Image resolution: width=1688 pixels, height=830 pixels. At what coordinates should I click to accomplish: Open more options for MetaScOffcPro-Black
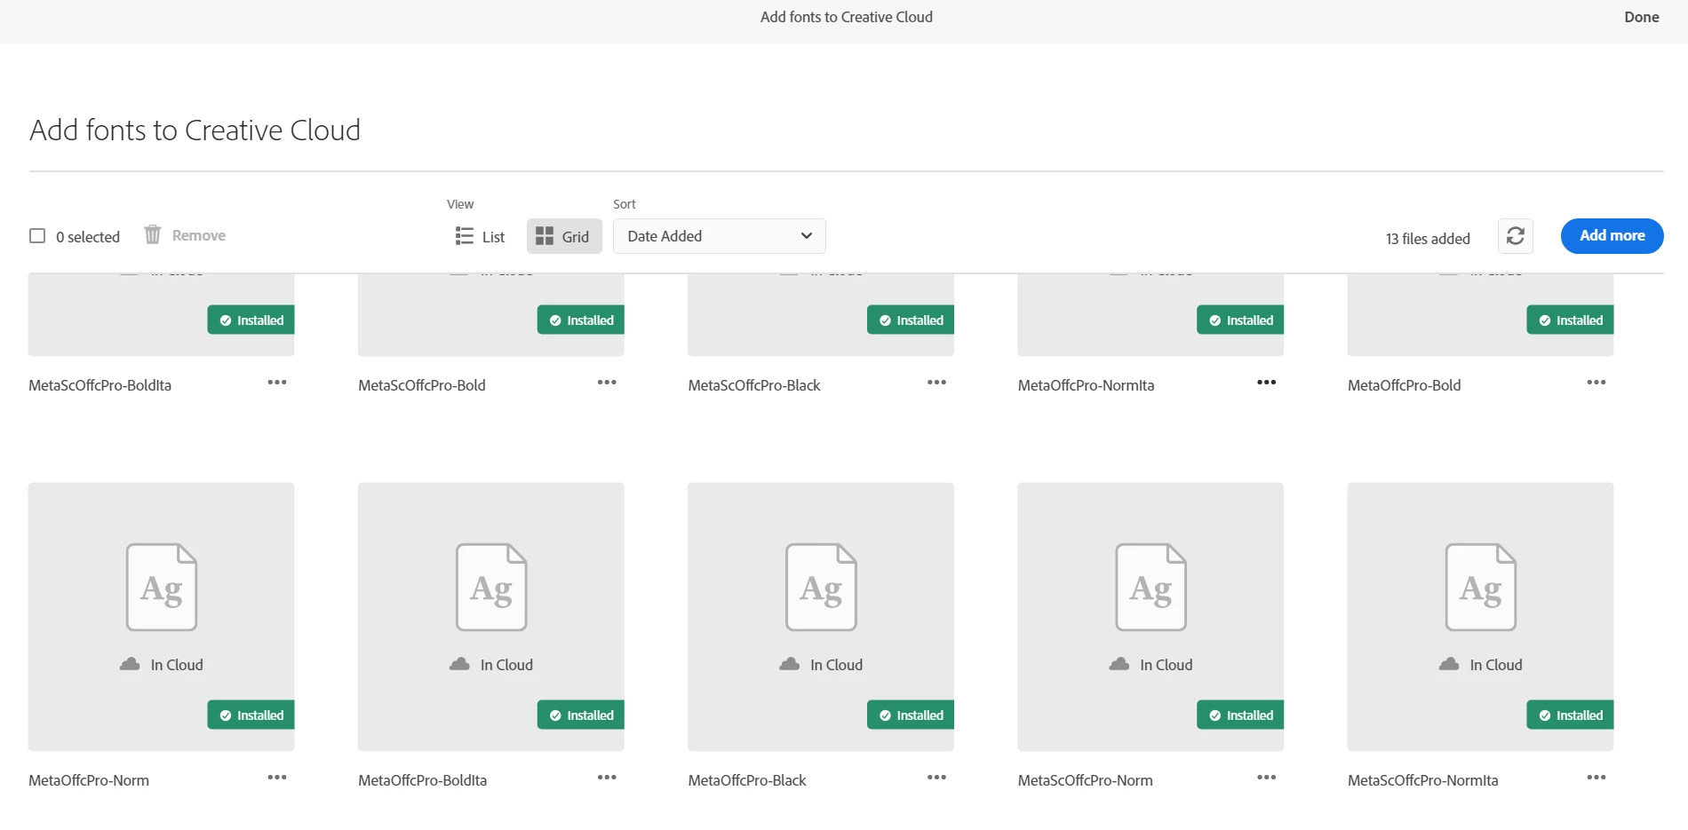click(x=936, y=383)
